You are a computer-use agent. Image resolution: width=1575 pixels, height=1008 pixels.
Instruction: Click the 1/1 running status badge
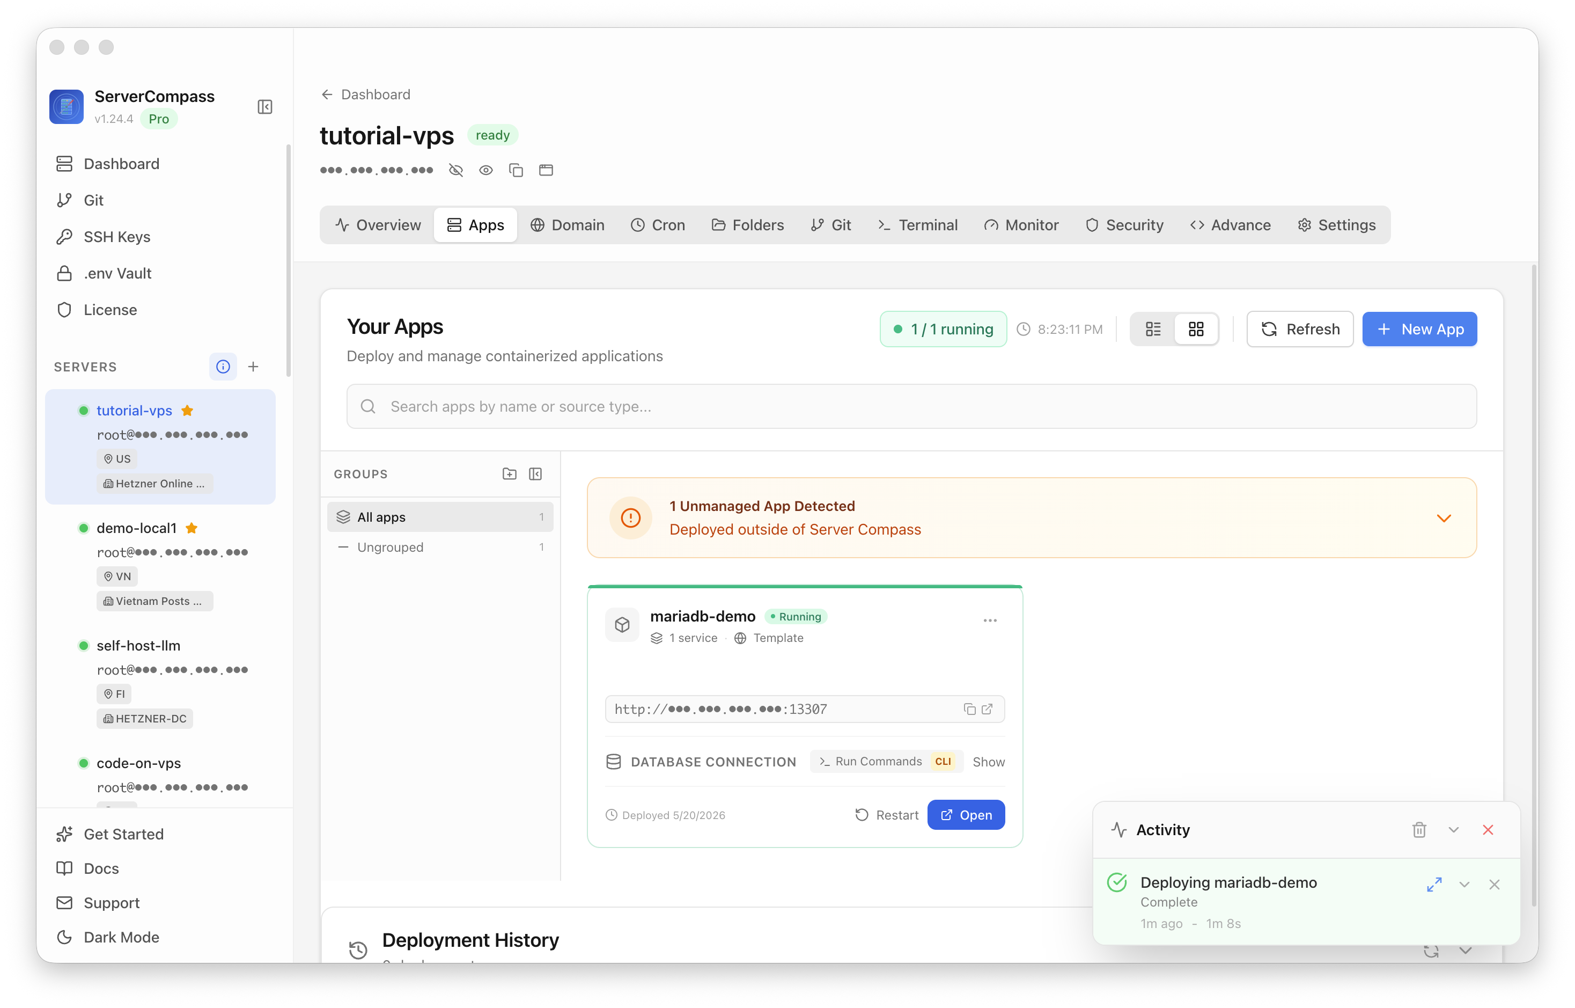[x=943, y=329]
